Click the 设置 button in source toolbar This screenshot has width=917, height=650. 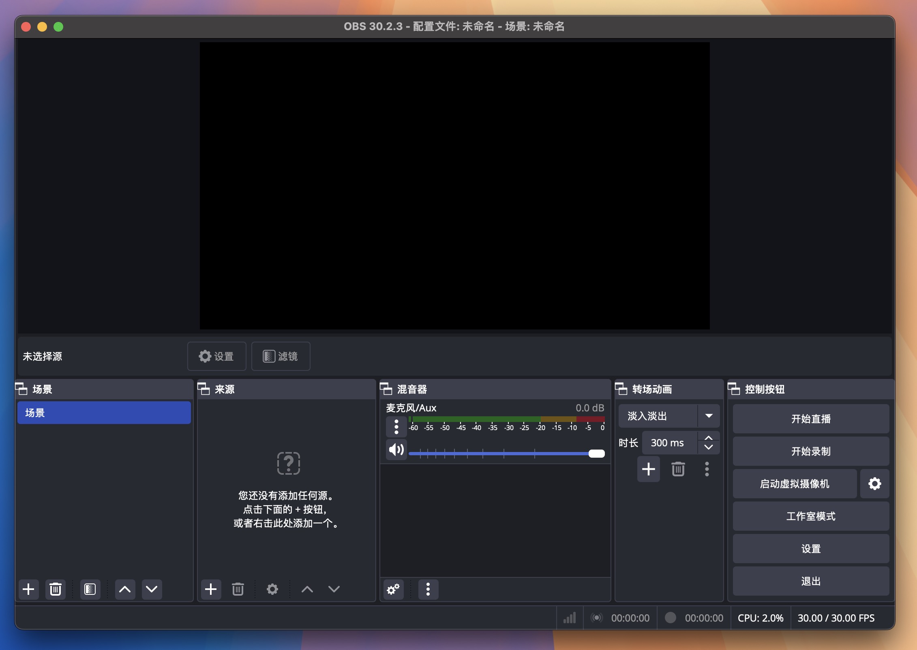pos(216,356)
